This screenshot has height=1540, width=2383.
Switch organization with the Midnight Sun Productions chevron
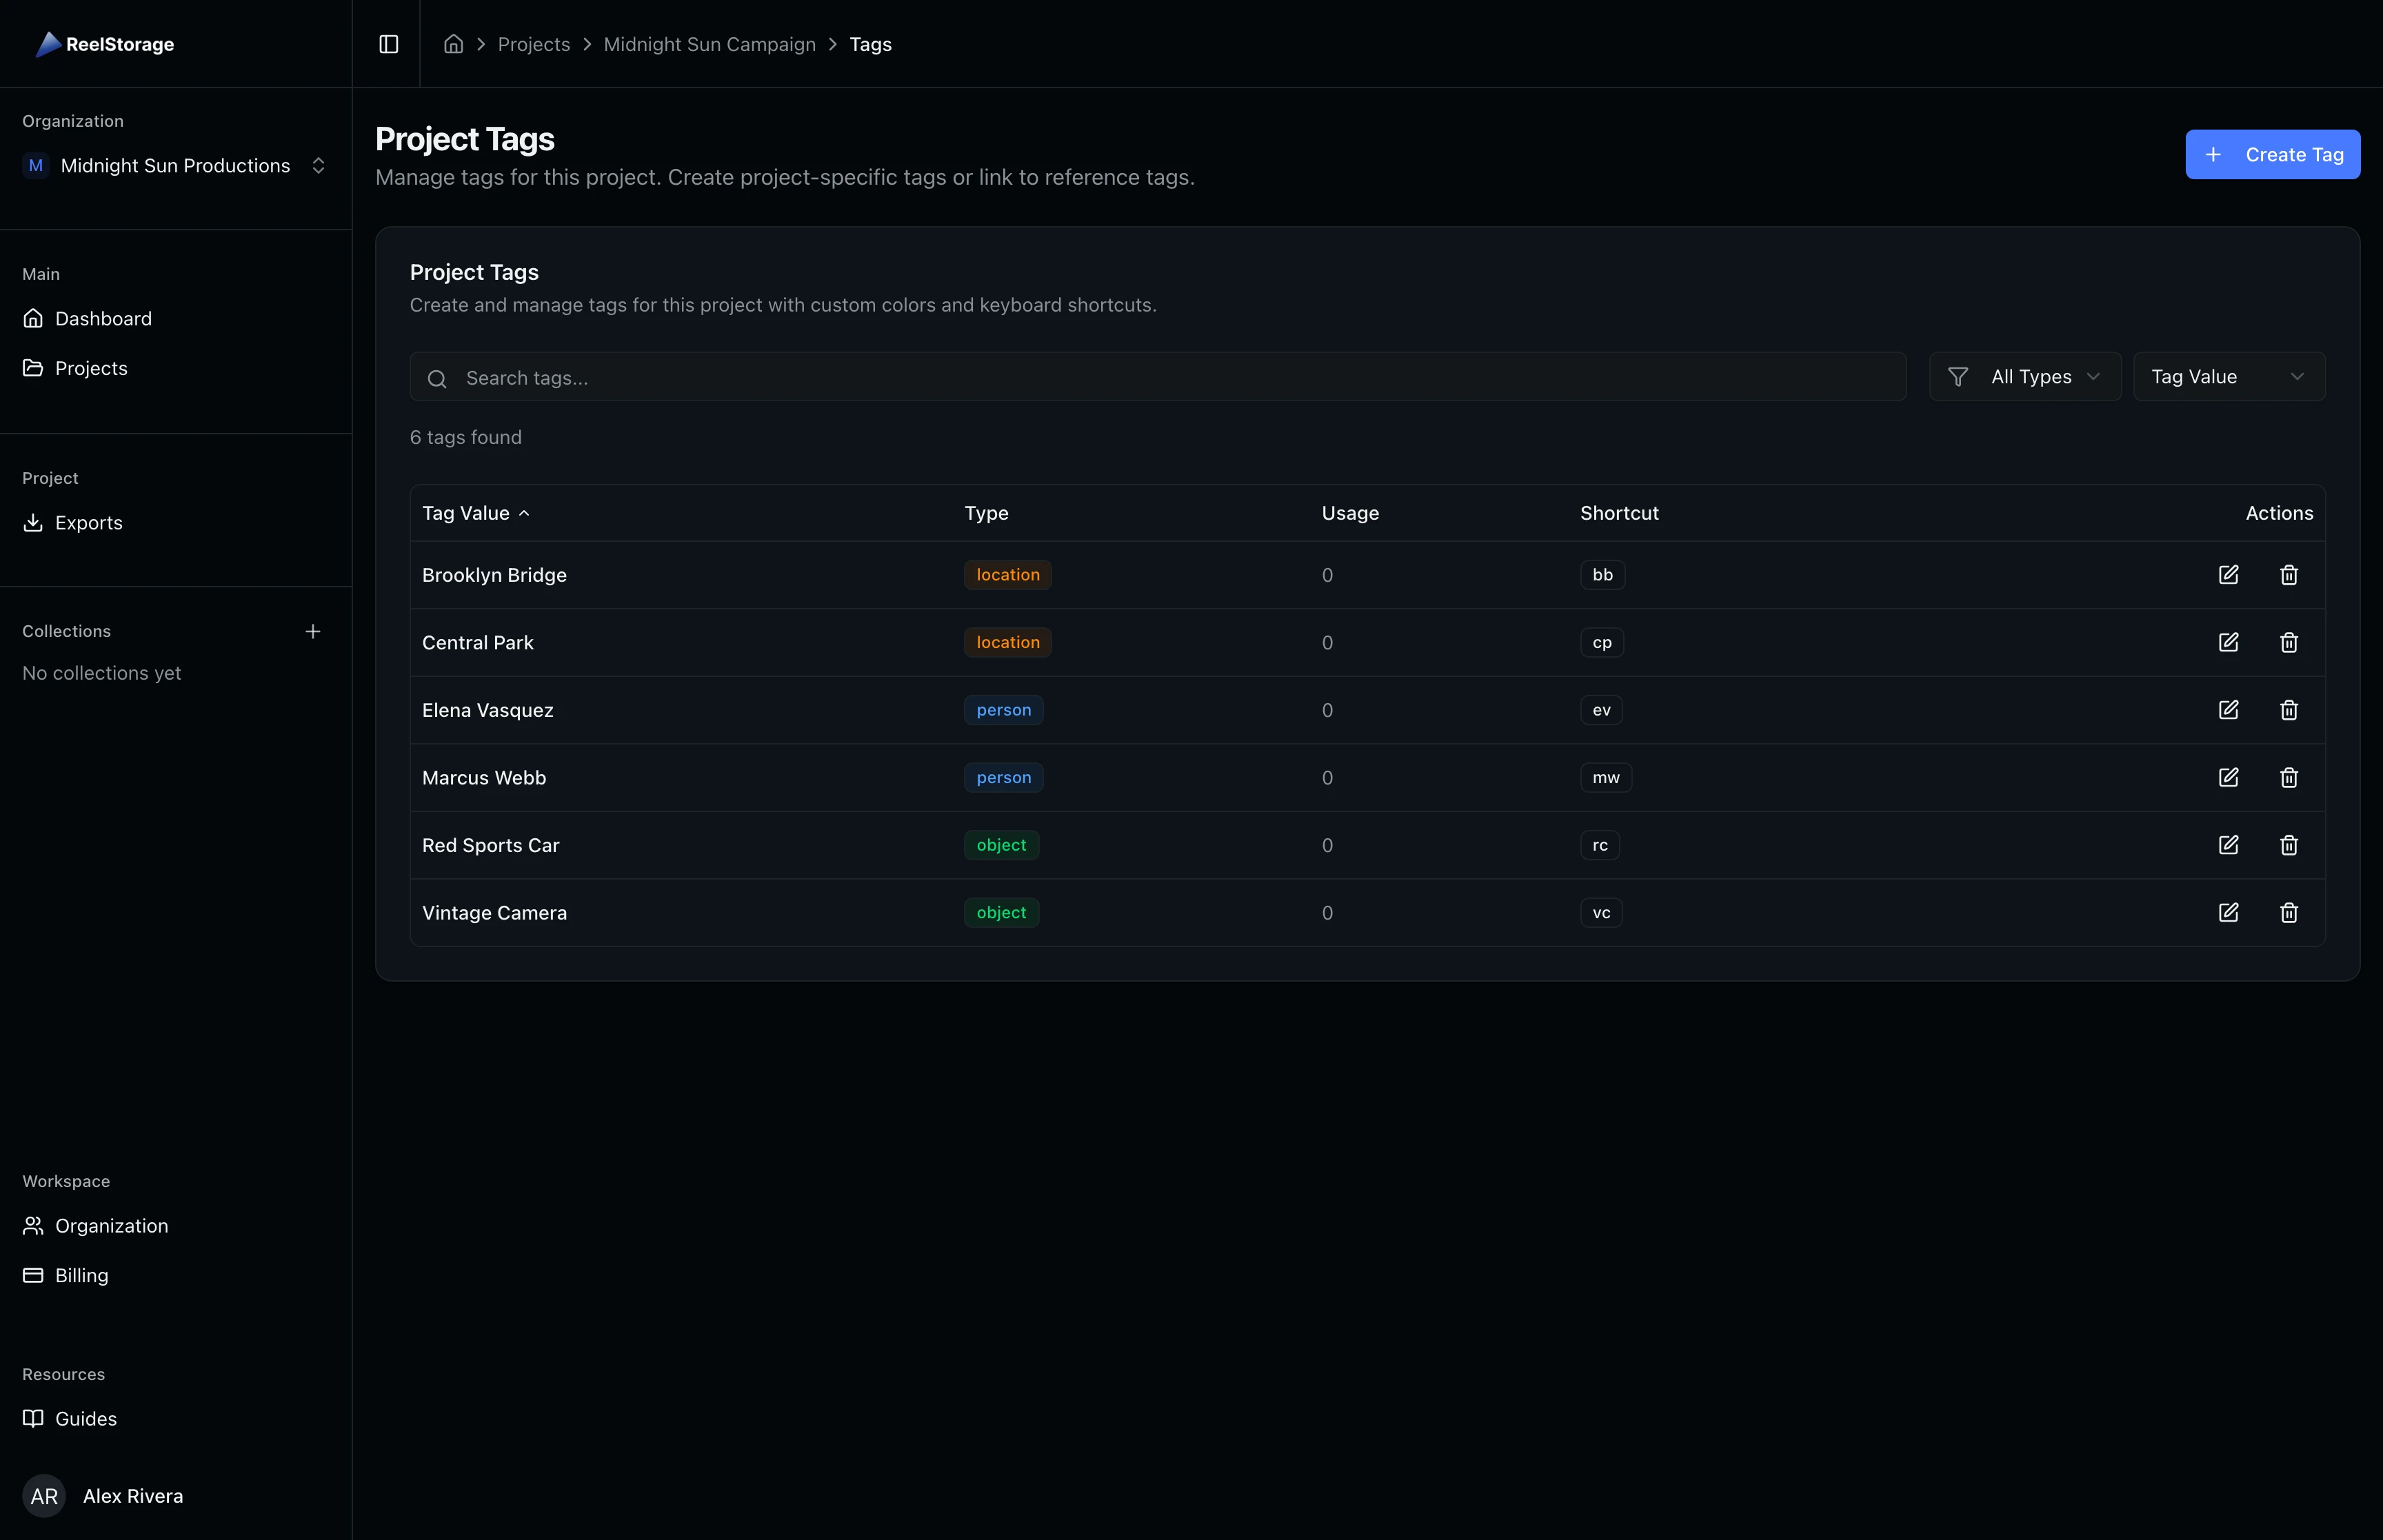(x=318, y=165)
